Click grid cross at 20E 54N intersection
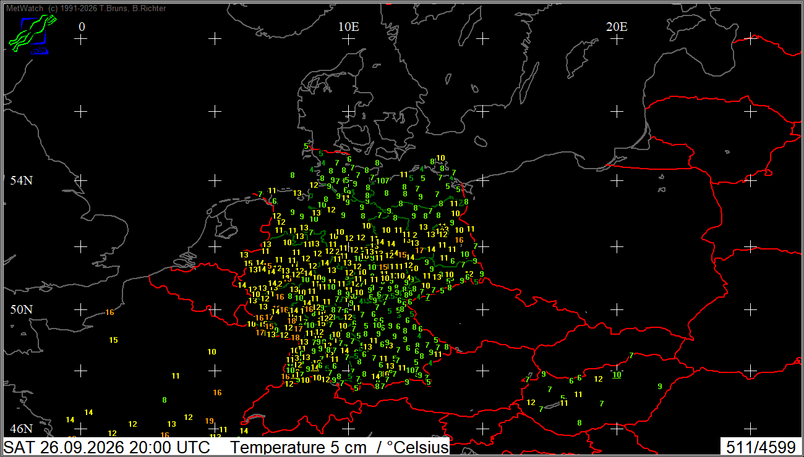Viewport: 804px width, 457px height. [x=616, y=180]
